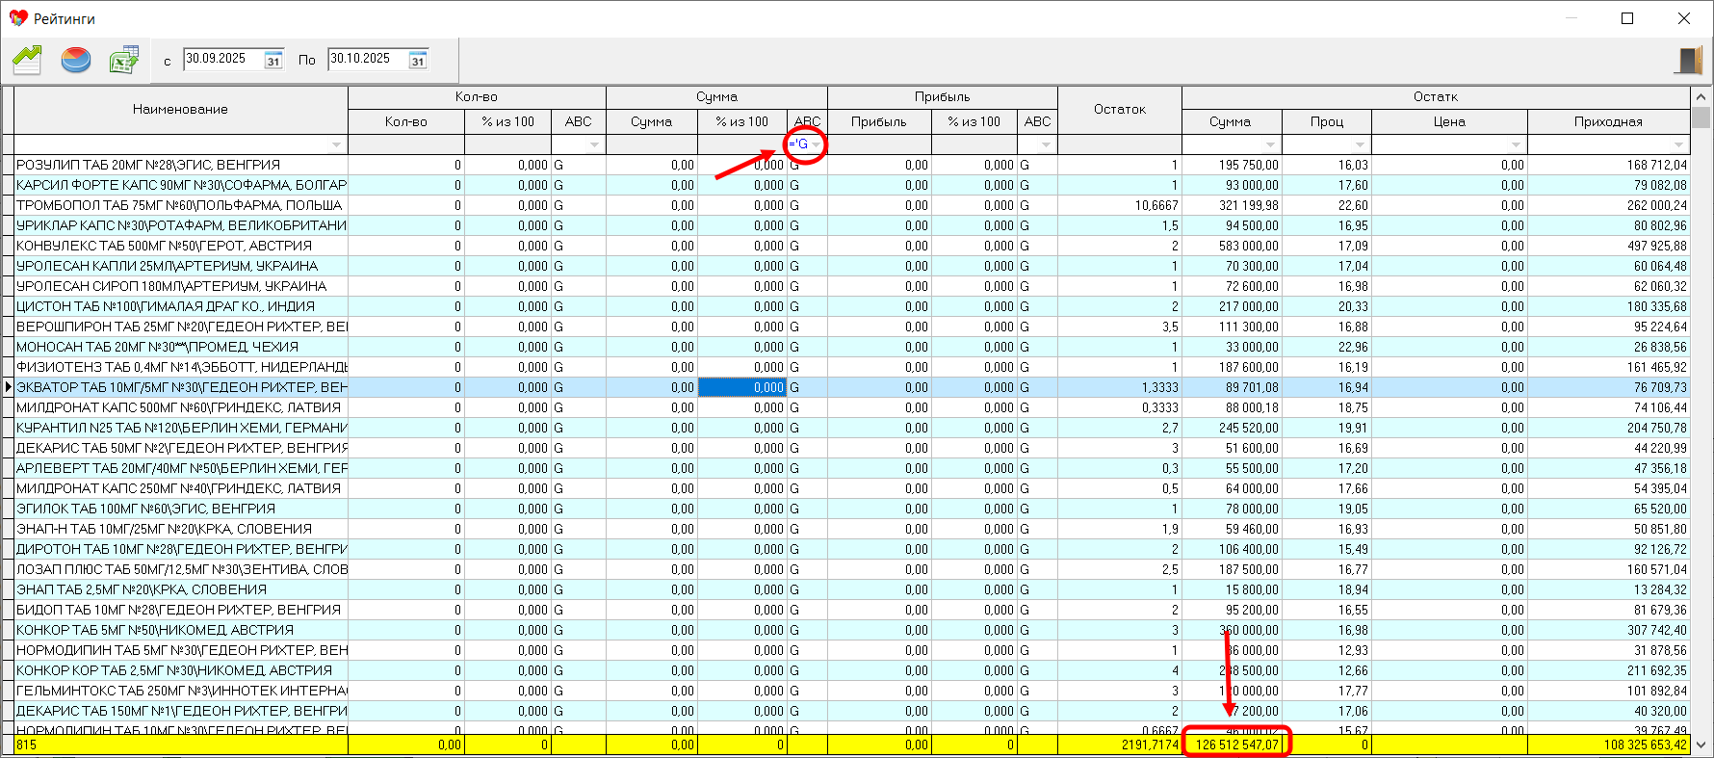Click the Рейтинги window title icon
1714x758 pixels.
point(17,18)
